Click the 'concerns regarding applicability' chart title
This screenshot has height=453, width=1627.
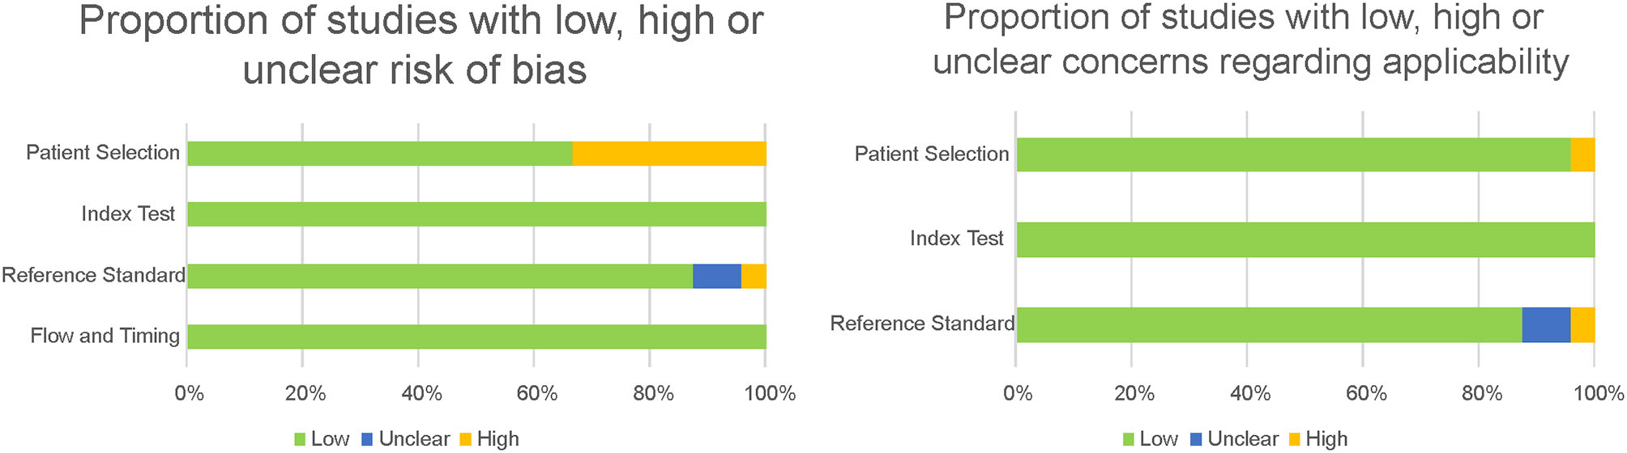pos(1249,39)
